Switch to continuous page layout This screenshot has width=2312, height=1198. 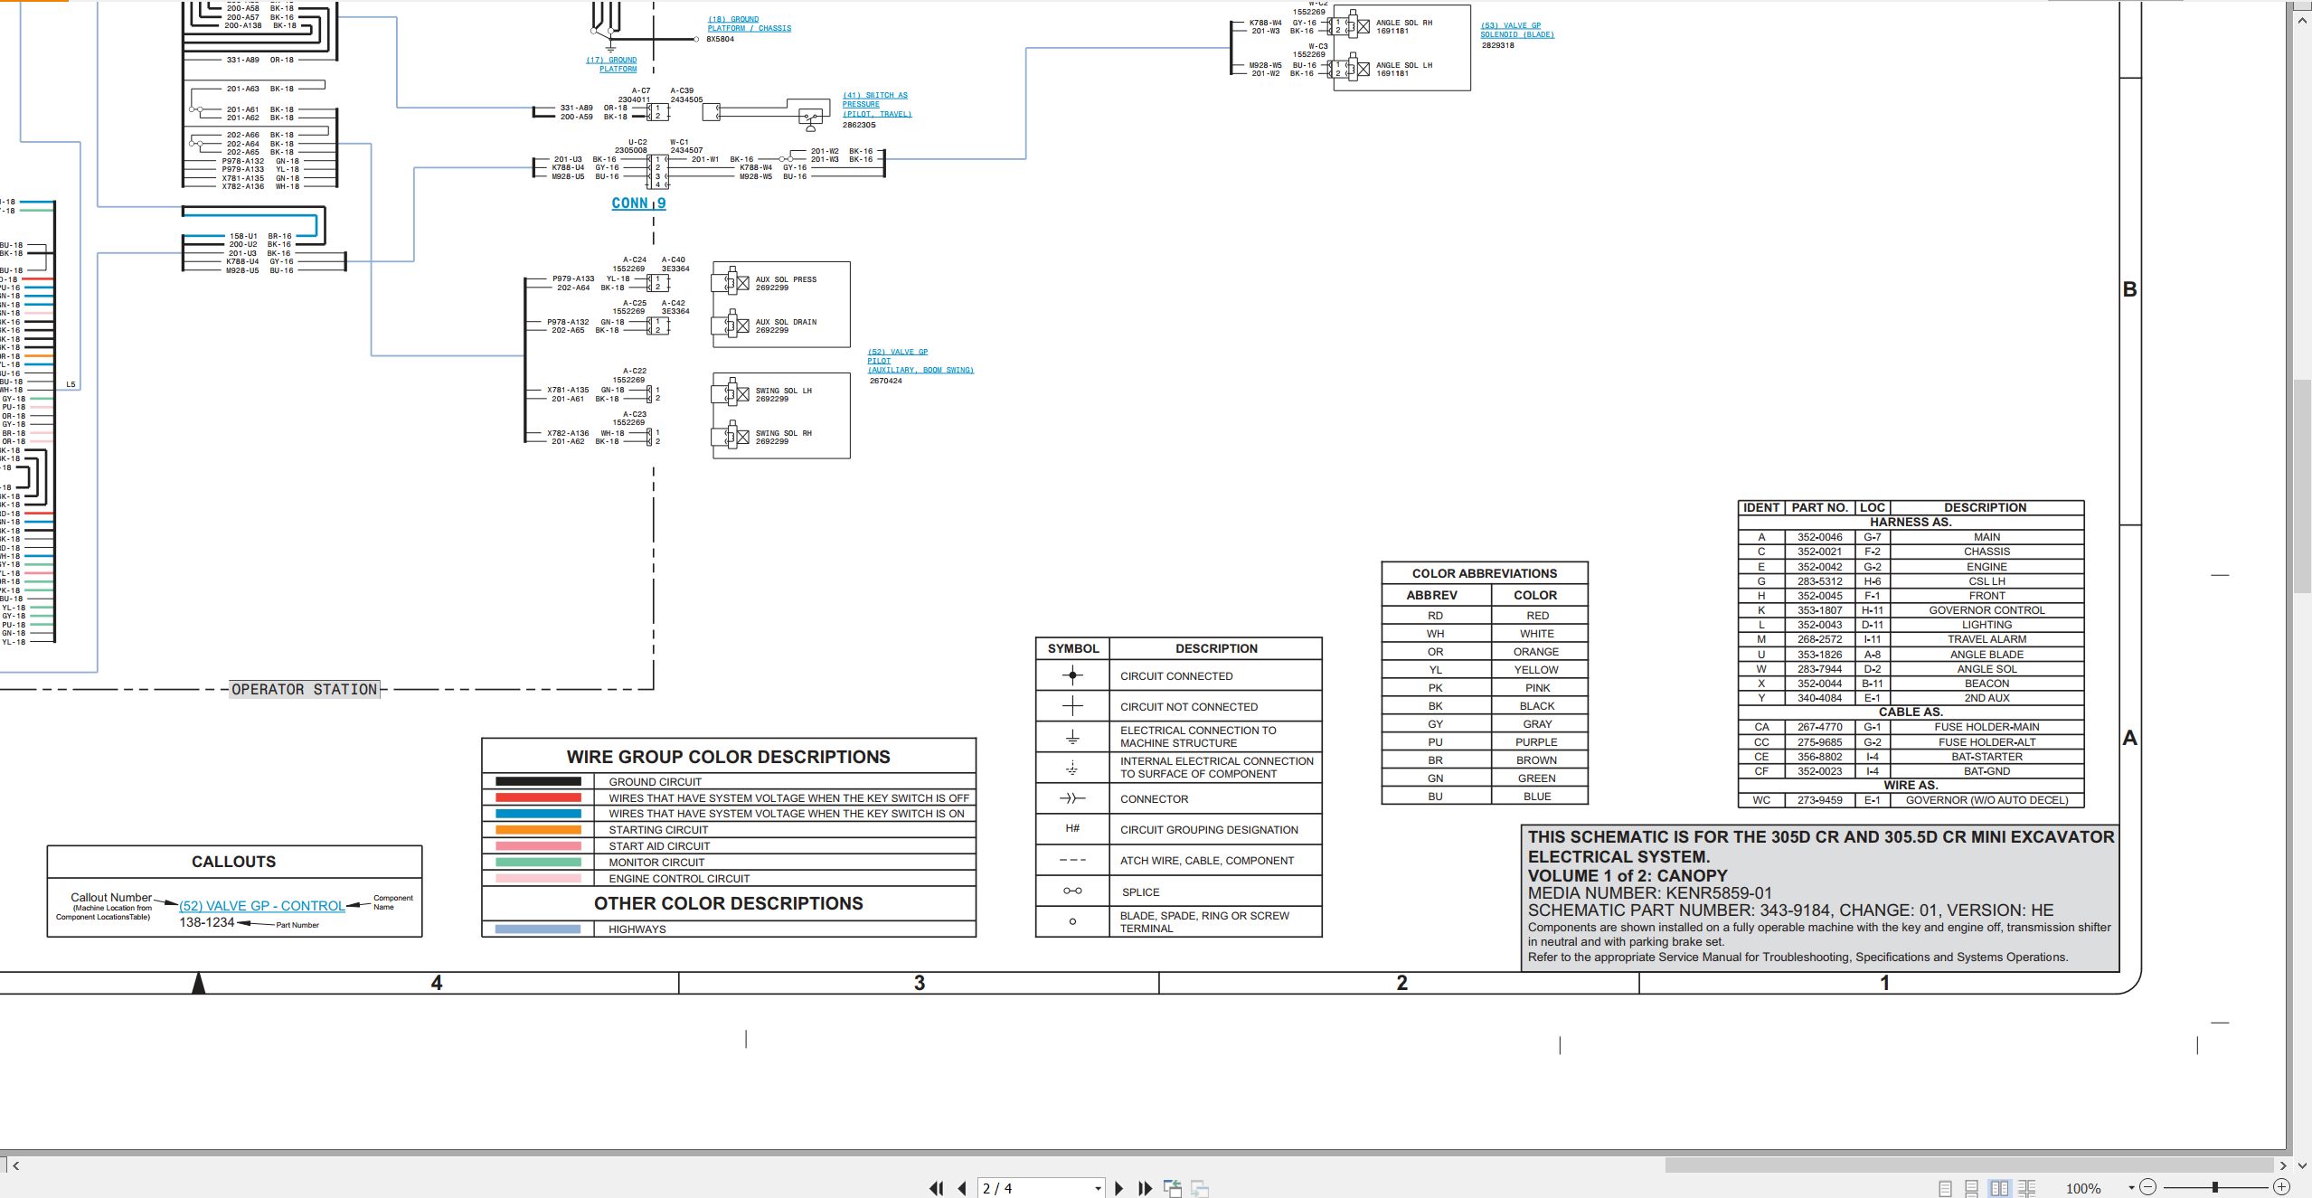(x=1972, y=1189)
